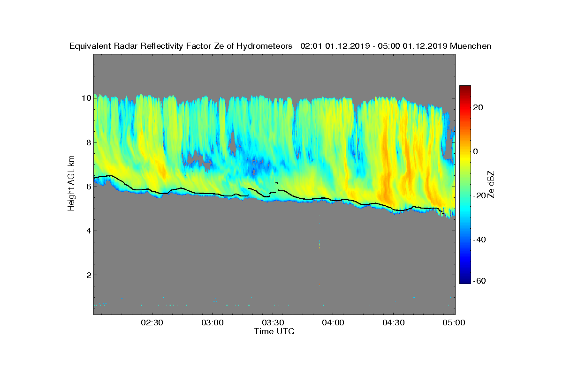Click the height tick label 10
This screenshot has height=375, width=563.
tap(85, 98)
